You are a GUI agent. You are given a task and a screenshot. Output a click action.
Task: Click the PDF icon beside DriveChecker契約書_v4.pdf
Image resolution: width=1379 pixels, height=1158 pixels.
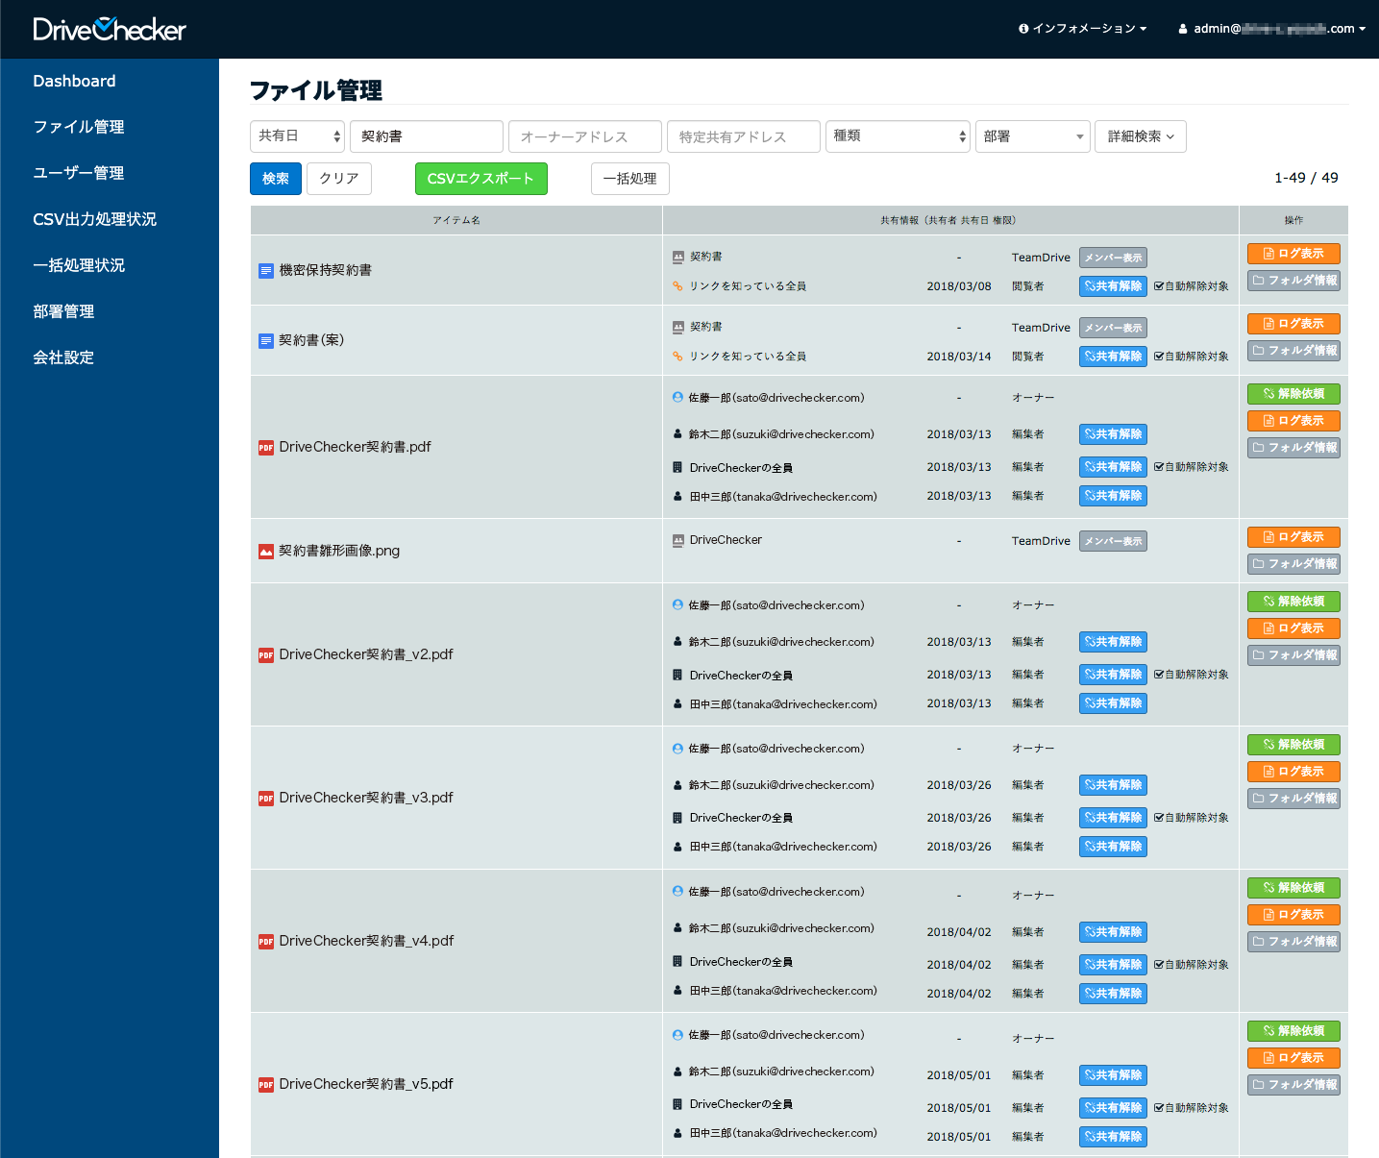[266, 942]
